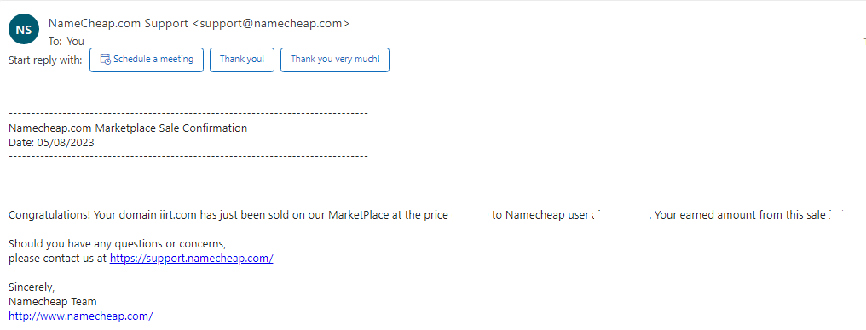Click the 'Start reply with:' label

tap(45, 60)
